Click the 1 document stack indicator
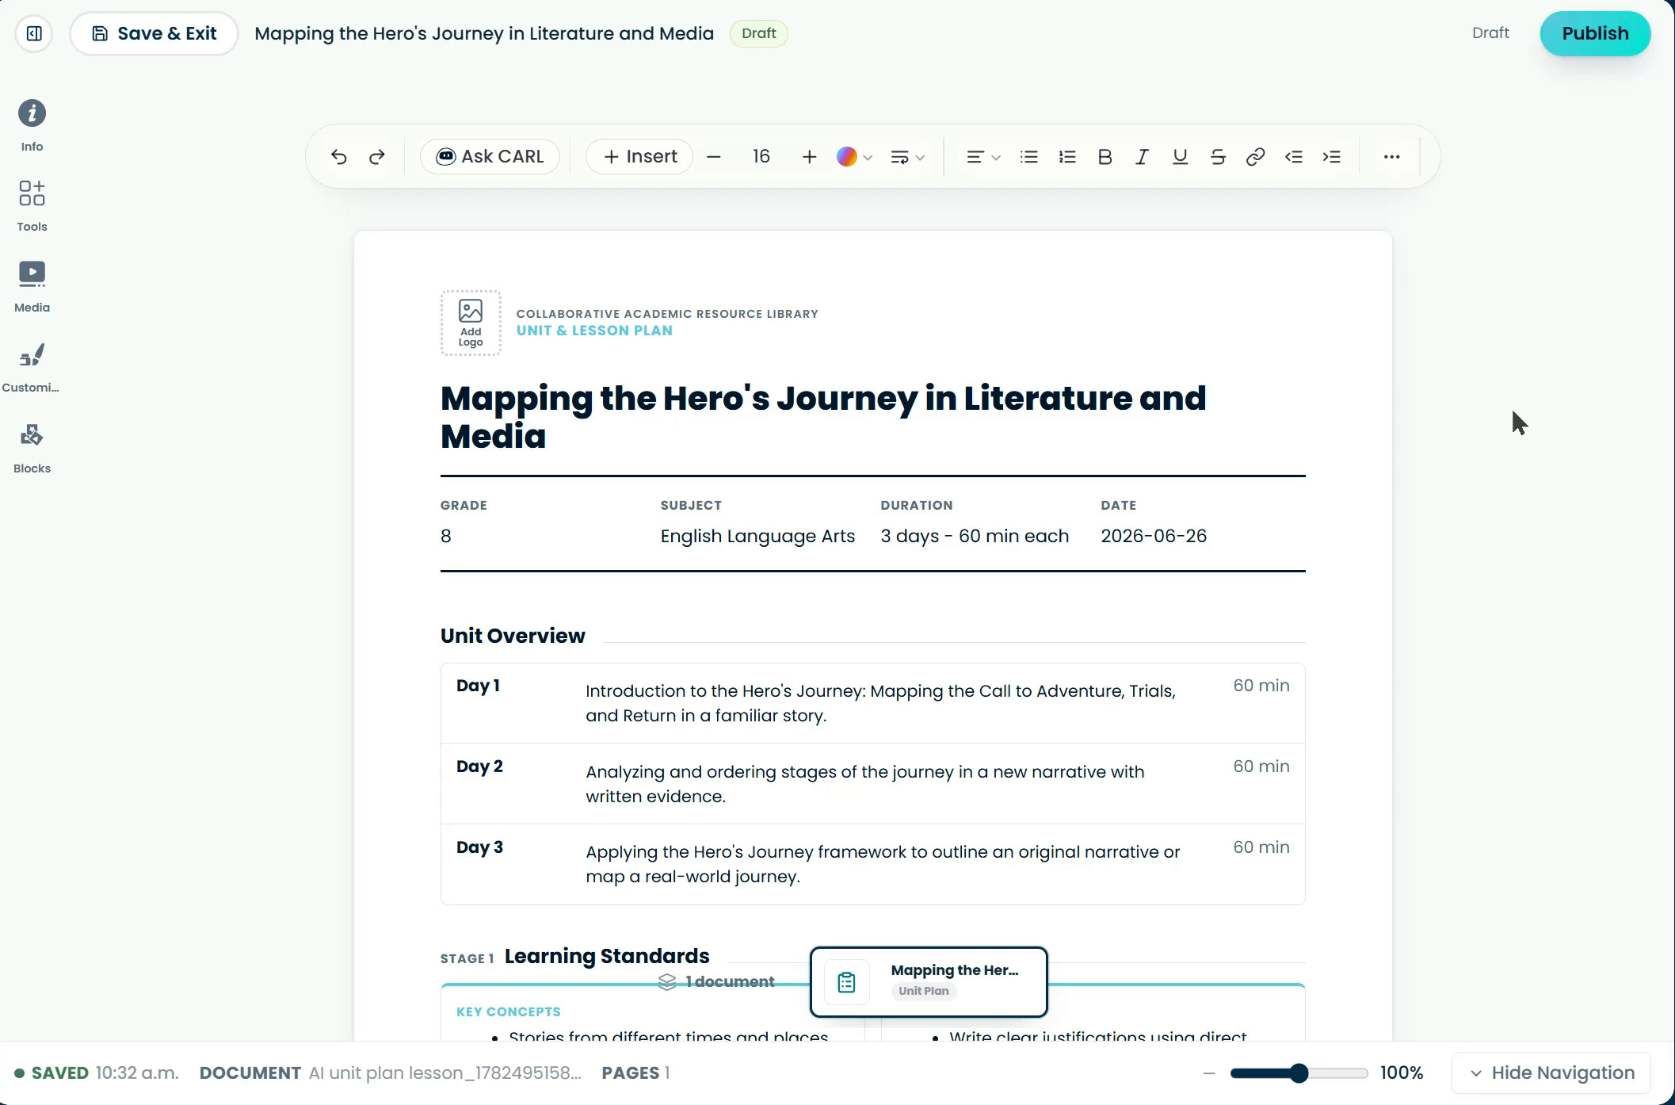 point(716,981)
